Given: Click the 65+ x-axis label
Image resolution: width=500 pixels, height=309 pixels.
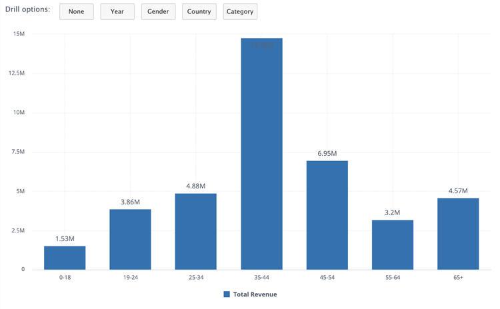Looking at the screenshot, I should (x=458, y=277).
